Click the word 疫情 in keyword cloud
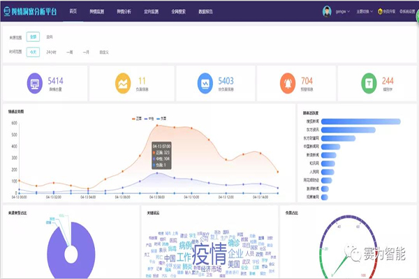 210,251
